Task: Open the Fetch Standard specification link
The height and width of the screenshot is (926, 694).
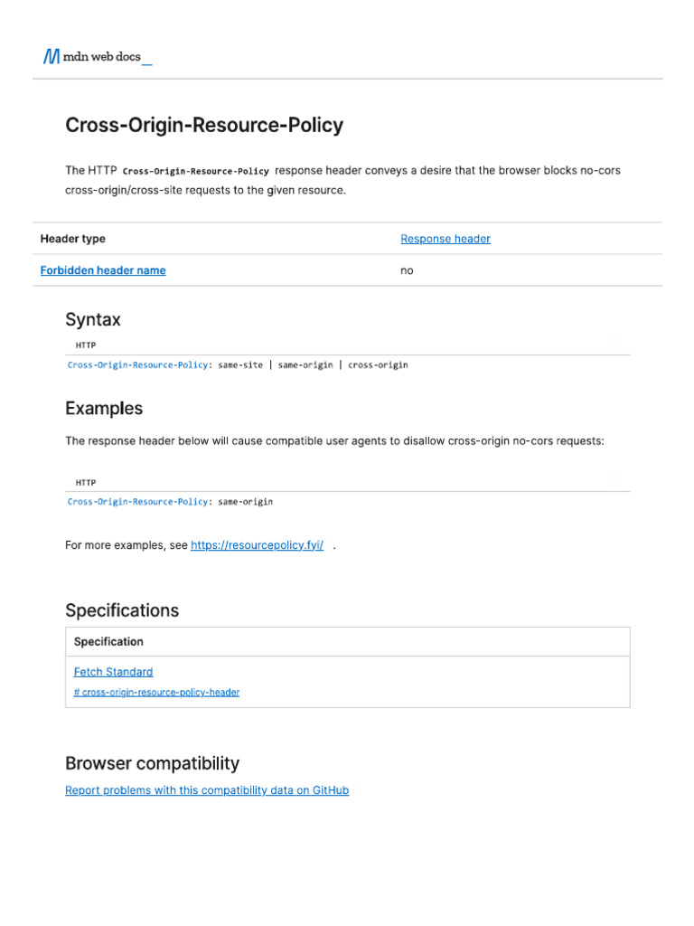Action: (x=113, y=672)
